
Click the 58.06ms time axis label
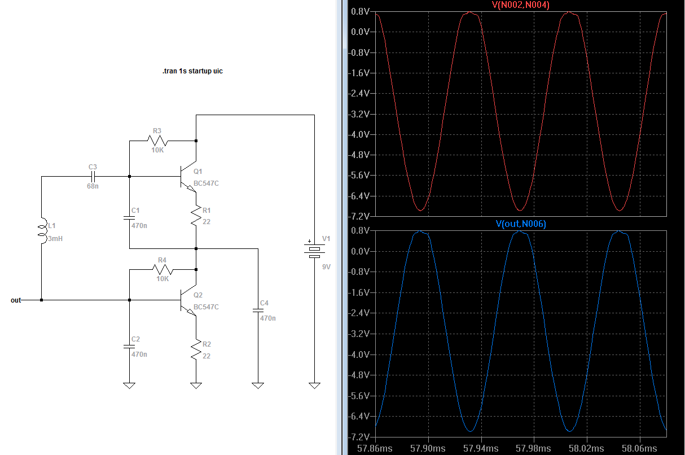point(640,448)
